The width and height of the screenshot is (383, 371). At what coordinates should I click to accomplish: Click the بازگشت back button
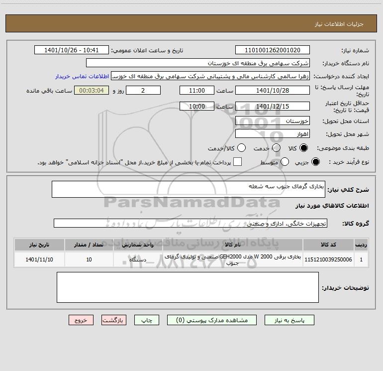tap(114, 320)
